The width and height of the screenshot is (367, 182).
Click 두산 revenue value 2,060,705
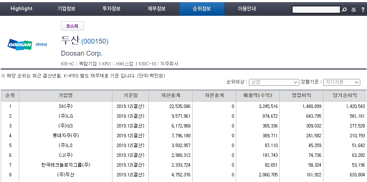(268, 175)
